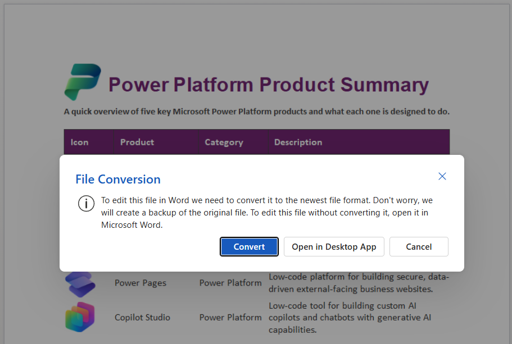
Task: Click the Icon column header
Action: tap(78, 142)
